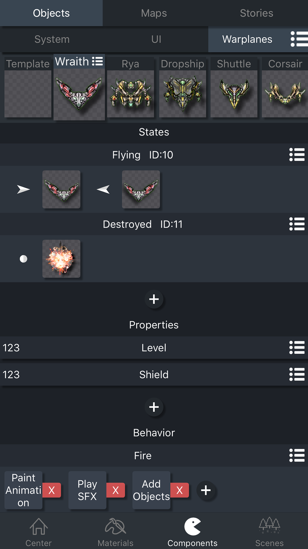This screenshot has height=549, width=308.
Task: Open the Add Objects action
Action: tap(151, 490)
